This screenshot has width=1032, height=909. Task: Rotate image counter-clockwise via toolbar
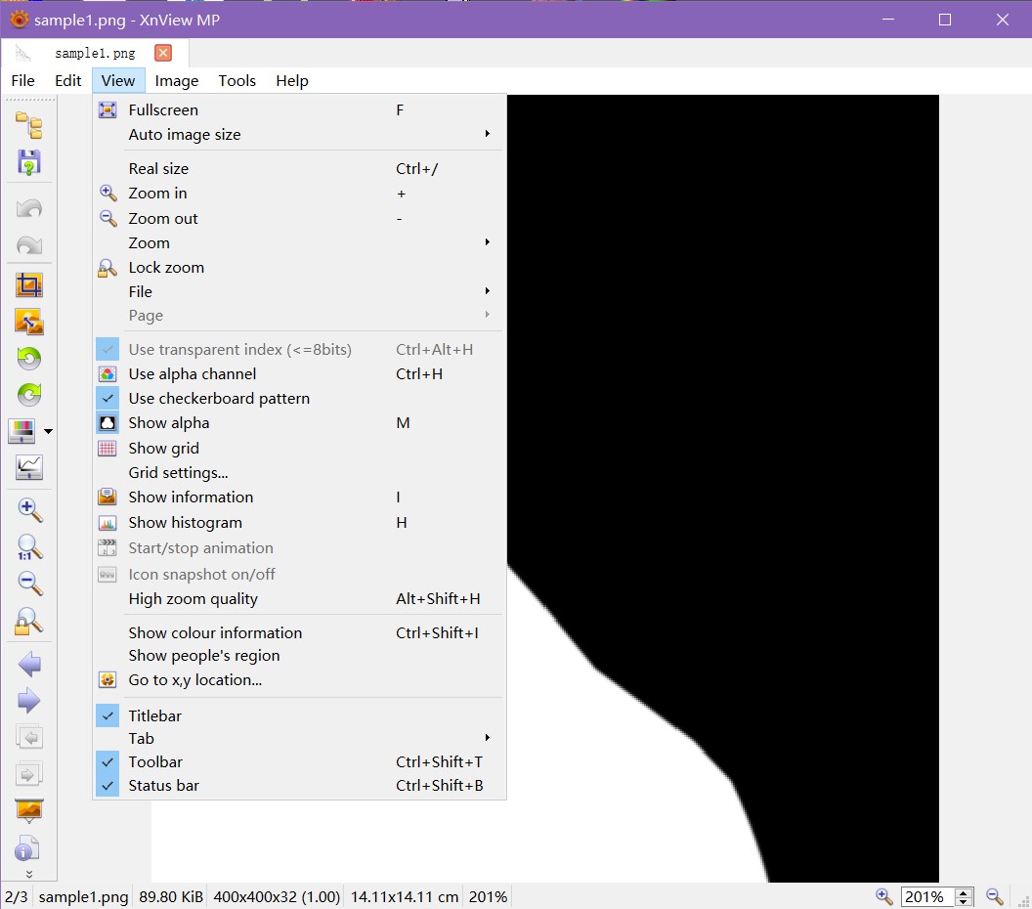pos(29,359)
